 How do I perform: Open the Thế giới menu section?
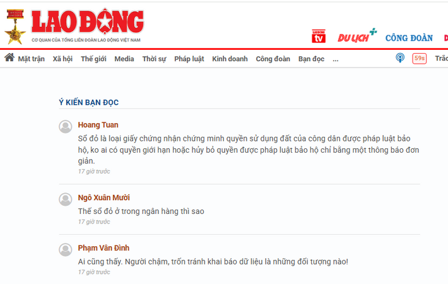[x=93, y=59]
